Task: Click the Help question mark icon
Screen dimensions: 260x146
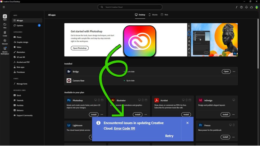Action: [241, 7]
